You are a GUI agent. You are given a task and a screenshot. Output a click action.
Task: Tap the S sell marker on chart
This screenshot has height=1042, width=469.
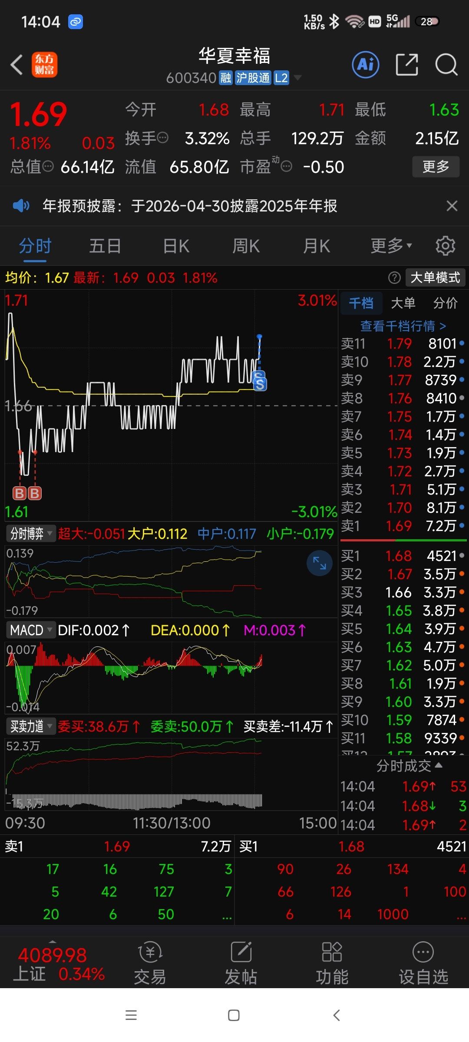coord(260,384)
